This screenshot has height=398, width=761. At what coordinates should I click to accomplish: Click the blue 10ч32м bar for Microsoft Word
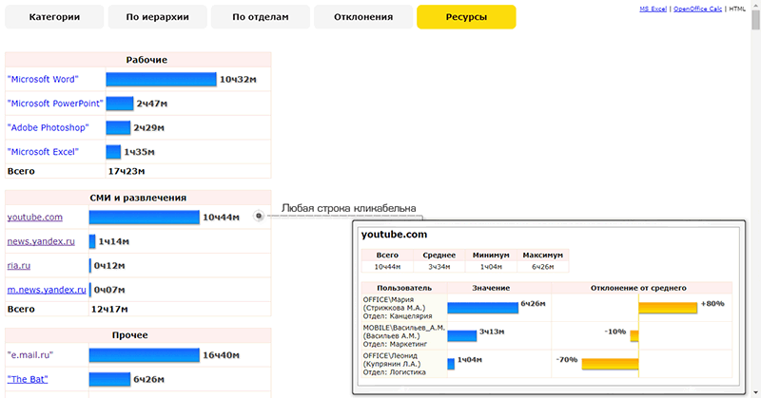click(x=161, y=79)
